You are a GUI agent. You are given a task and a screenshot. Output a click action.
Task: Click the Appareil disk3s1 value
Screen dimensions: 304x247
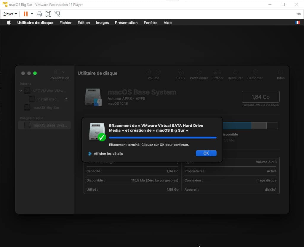click(271, 189)
